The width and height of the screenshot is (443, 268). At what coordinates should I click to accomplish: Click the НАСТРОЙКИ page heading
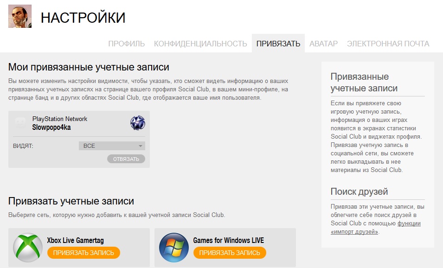click(x=83, y=18)
